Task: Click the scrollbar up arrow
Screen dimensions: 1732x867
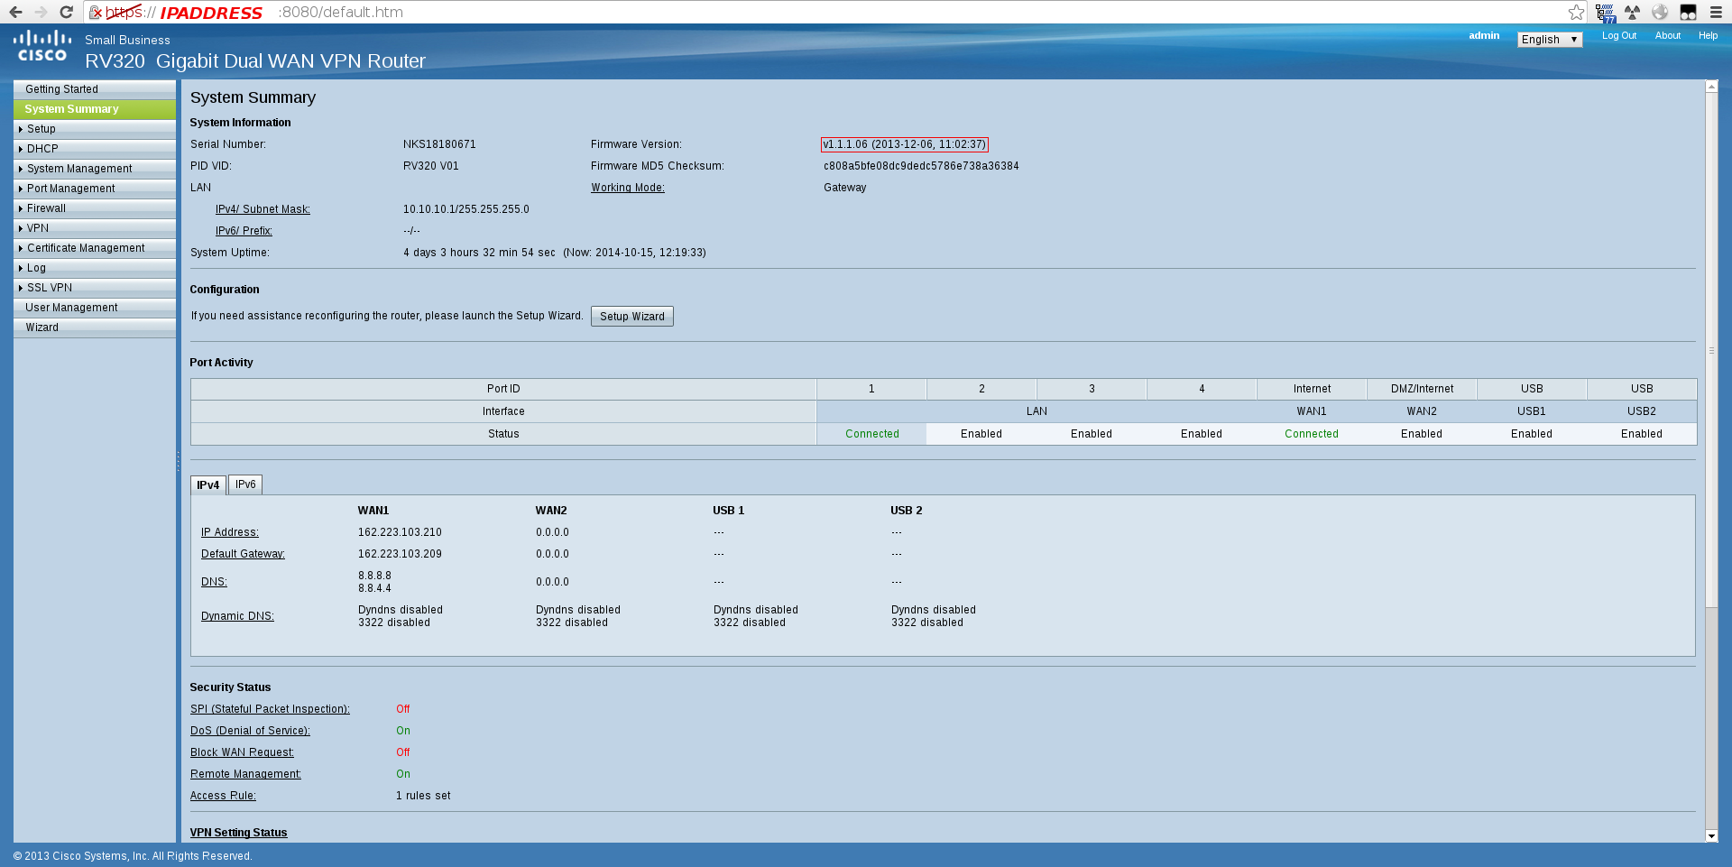Action: tap(1711, 87)
